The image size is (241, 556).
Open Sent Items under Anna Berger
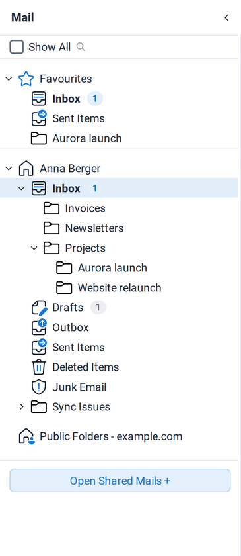pyautogui.click(x=79, y=347)
